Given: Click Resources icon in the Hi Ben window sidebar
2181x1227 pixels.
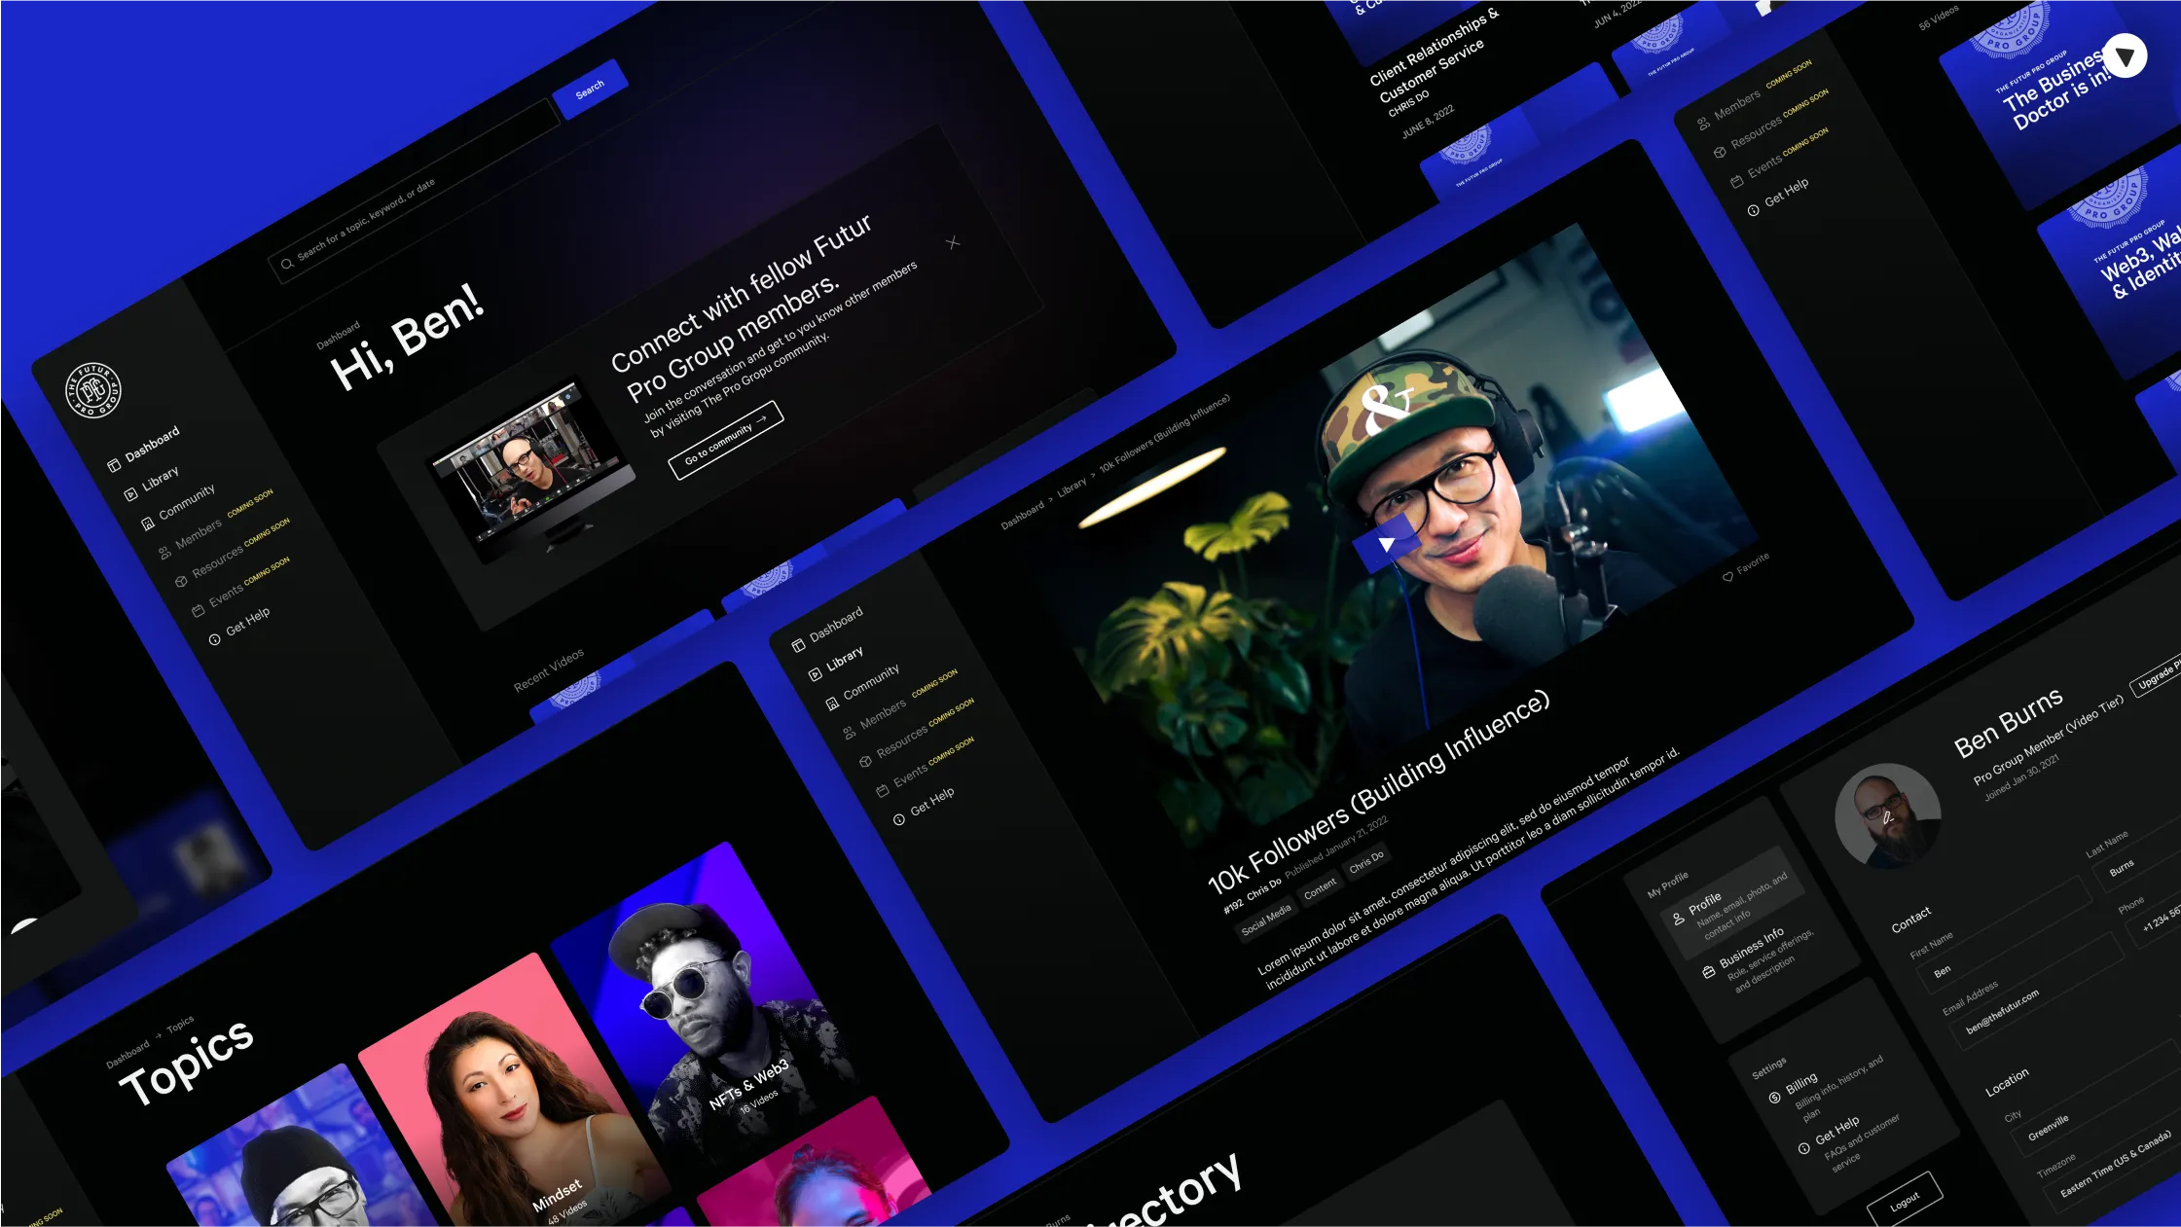Looking at the screenshot, I should pyautogui.click(x=181, y=582).
